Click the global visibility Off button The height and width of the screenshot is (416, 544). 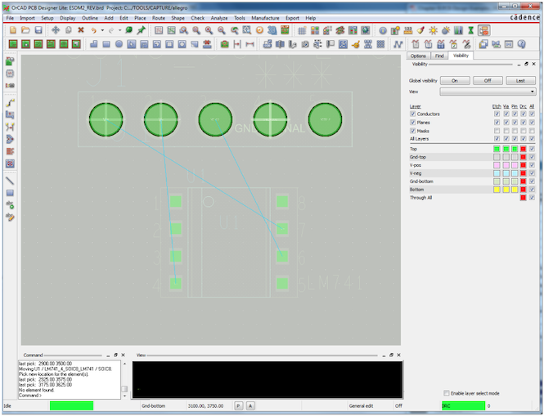pyautogui.click(x=488, y=81)
